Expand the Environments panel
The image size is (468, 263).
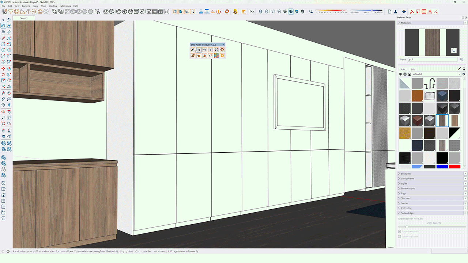[399, 188]
